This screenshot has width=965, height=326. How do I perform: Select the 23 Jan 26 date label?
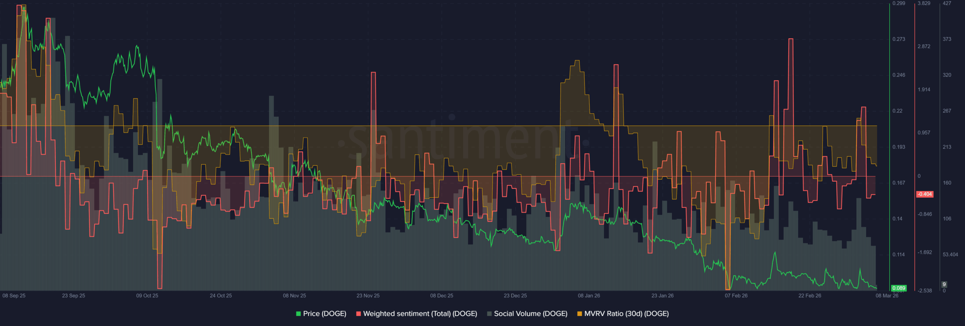click(x=662, y=296)
